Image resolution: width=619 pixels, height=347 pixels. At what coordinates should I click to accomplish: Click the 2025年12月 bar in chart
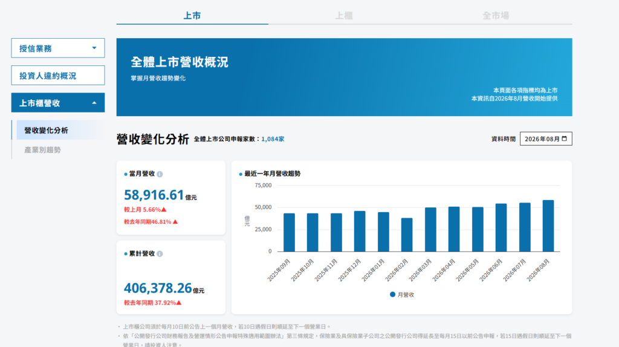coord(360,232)
